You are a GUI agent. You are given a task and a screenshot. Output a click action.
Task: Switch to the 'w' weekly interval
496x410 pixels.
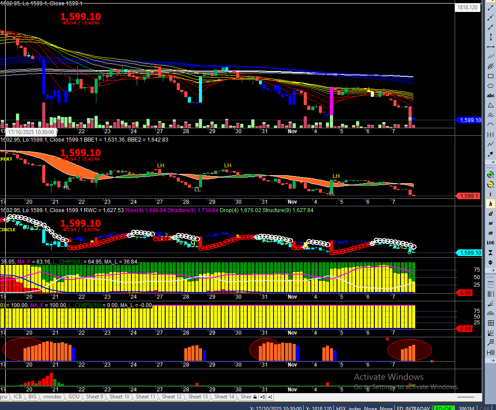coord(490,223)
